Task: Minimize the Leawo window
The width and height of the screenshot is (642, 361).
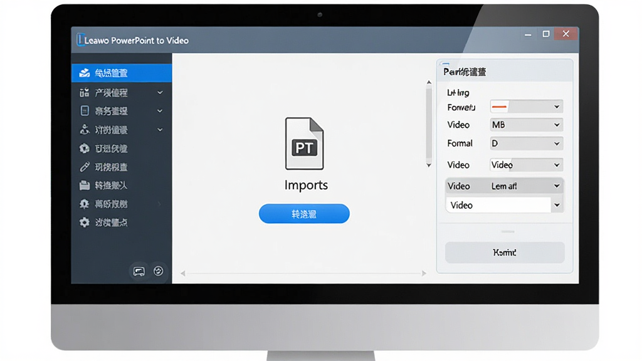Action: tap(528, 34)
